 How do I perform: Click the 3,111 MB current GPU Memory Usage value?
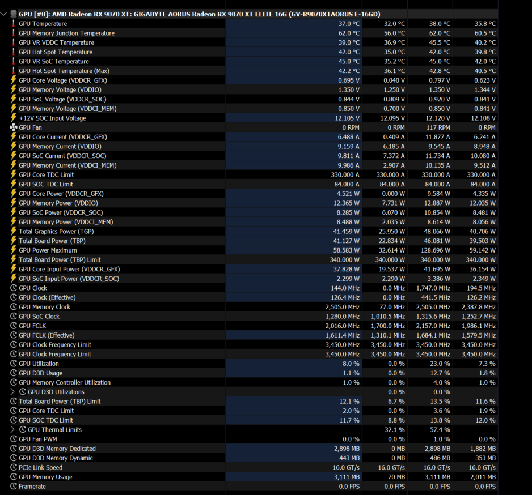(347, 477)
